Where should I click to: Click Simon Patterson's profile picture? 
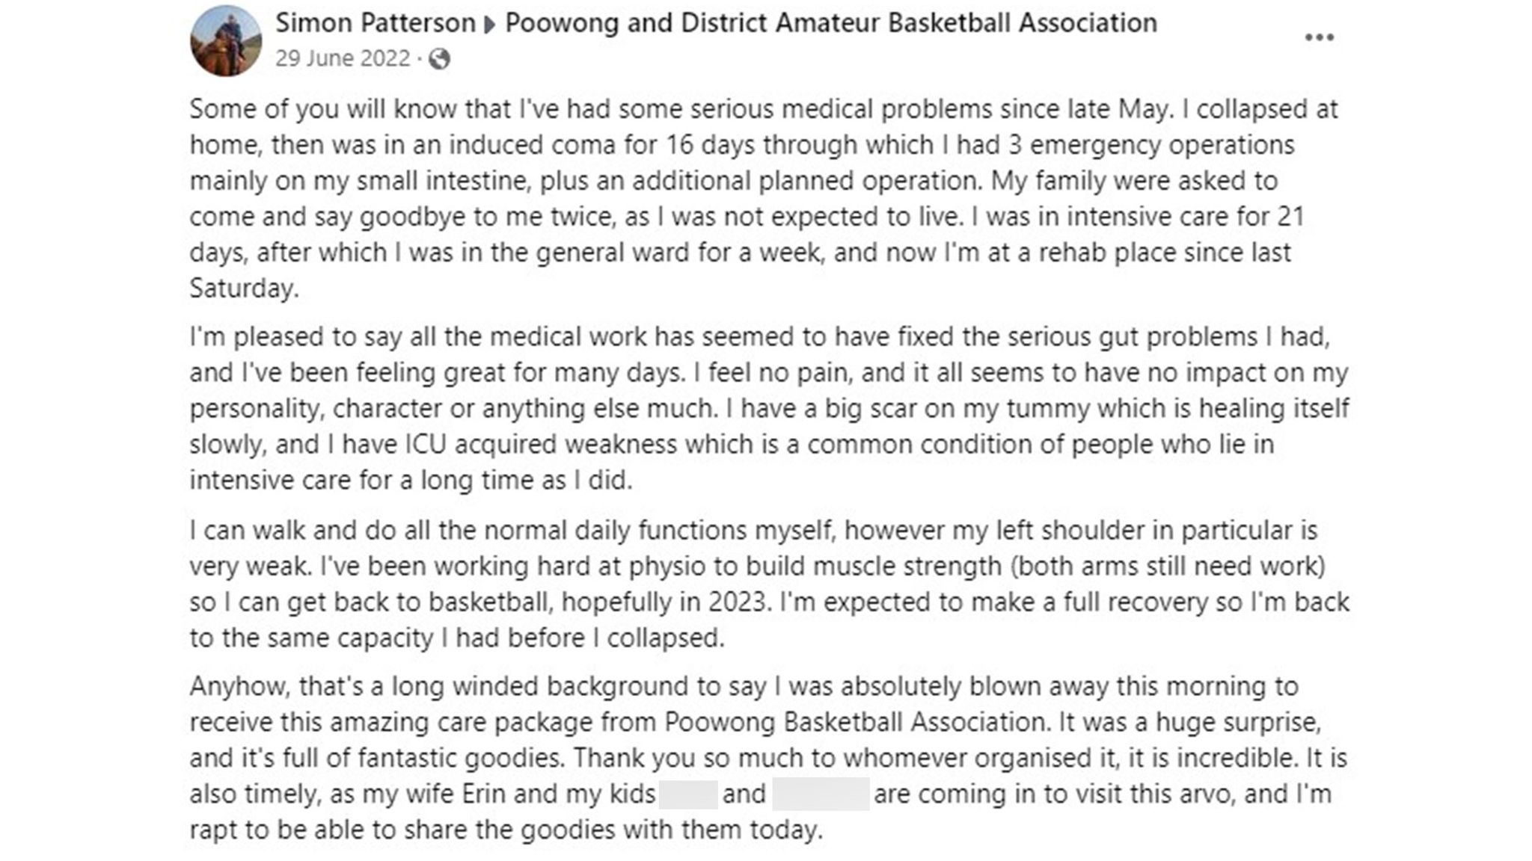(226, 41)
